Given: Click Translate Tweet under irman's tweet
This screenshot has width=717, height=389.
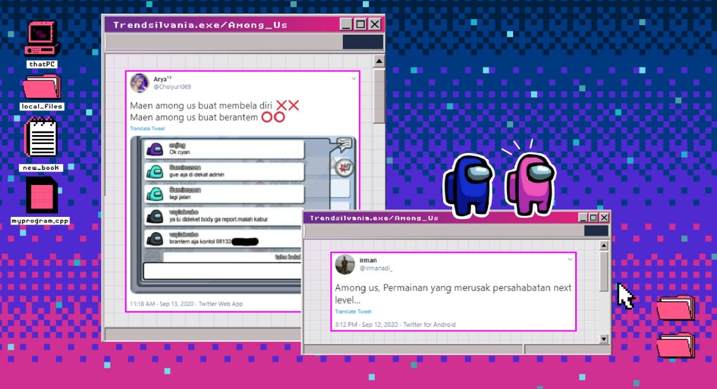Looking at the screenshot, I should click(353, 311).
